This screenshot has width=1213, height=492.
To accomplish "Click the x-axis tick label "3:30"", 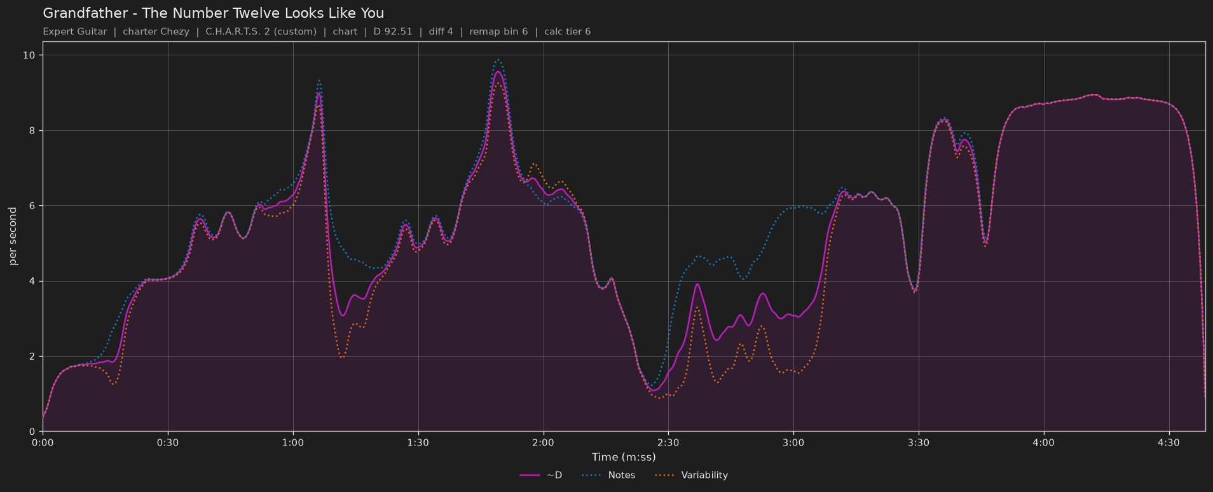I will (x=919, y=443).
